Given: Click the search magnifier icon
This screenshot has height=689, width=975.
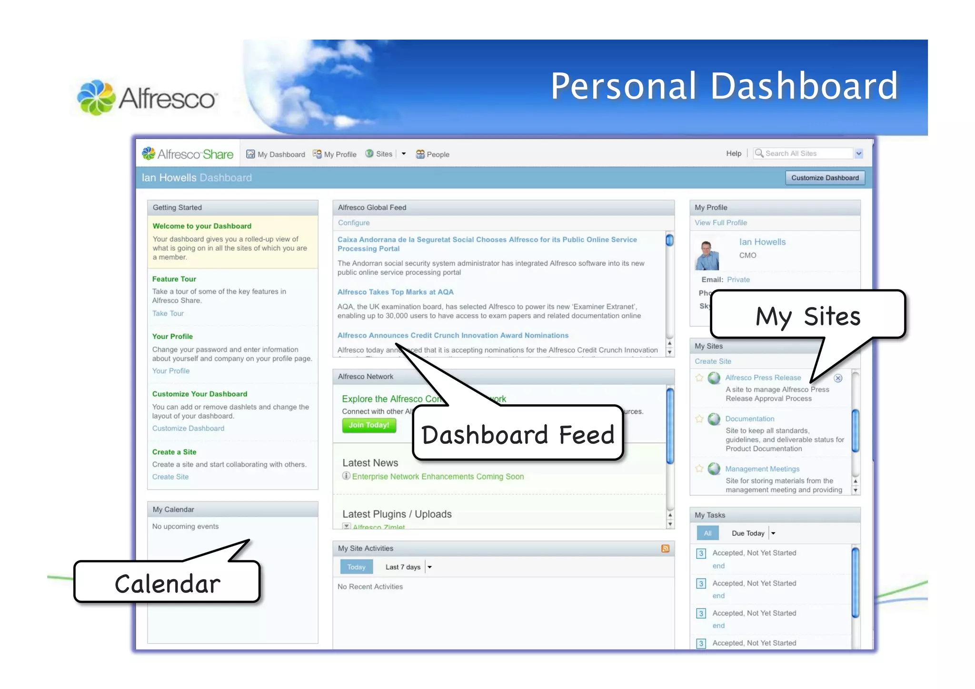Looking at the screenshot, I should click(759, 153).
